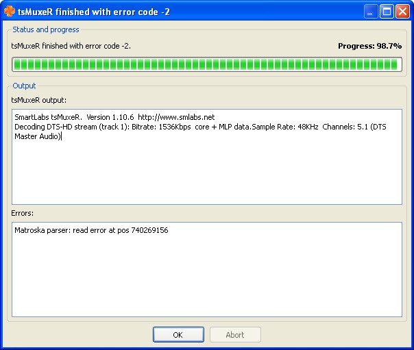The width and height of the screenshot is (414, 350).
Task: Click the green progress bar
Action: [207, 64]
